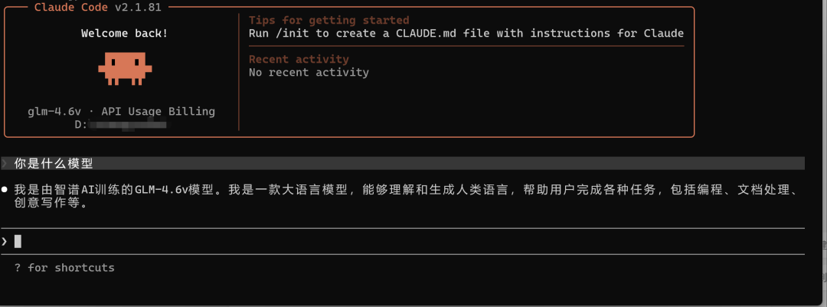The height and width of the screenshot is (307, 827).
Task: Click the redacted D: working directory path
Action: pos(126,124)
